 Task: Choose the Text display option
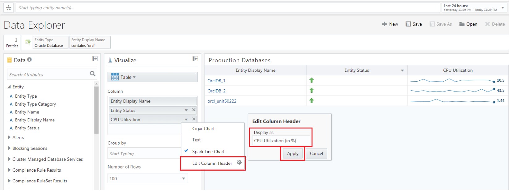click(197, 140)
